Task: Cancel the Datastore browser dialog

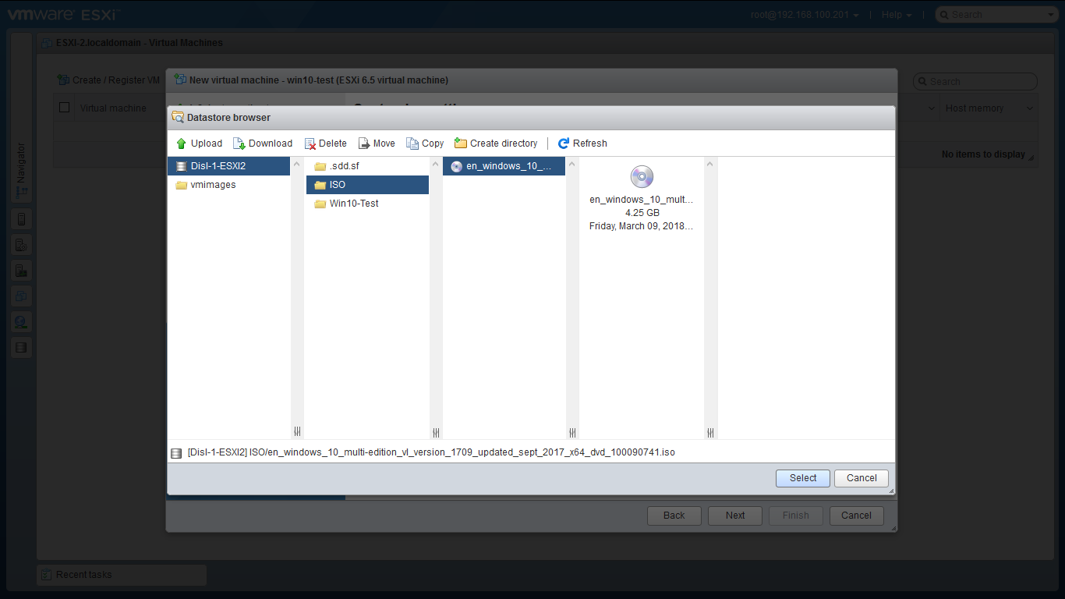Action: [861, 478]
